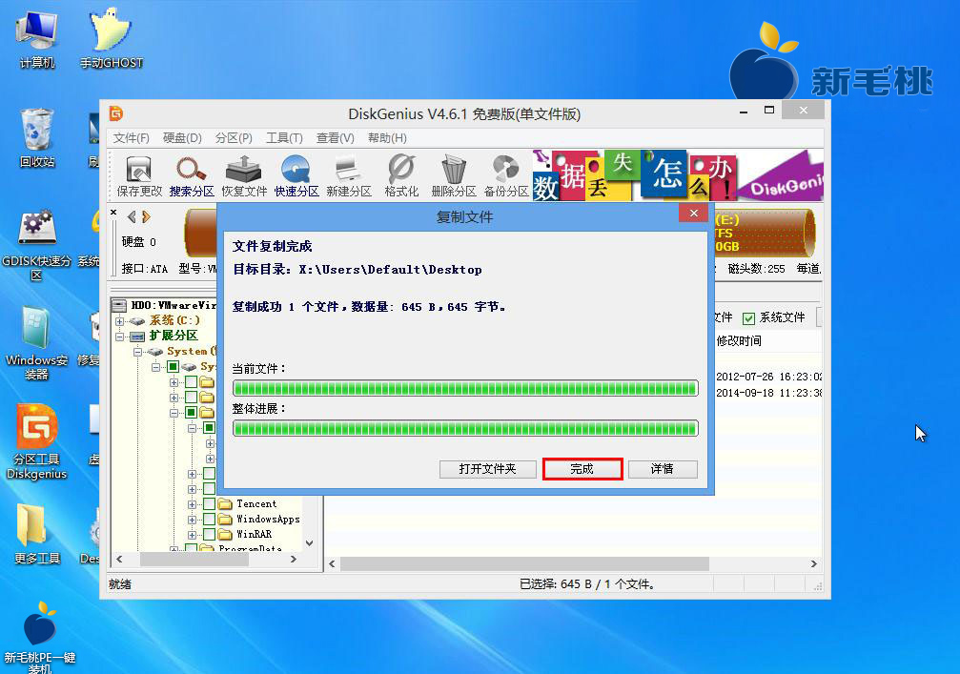Start 快速分区 quick partition from toolbar

point(296,175)
